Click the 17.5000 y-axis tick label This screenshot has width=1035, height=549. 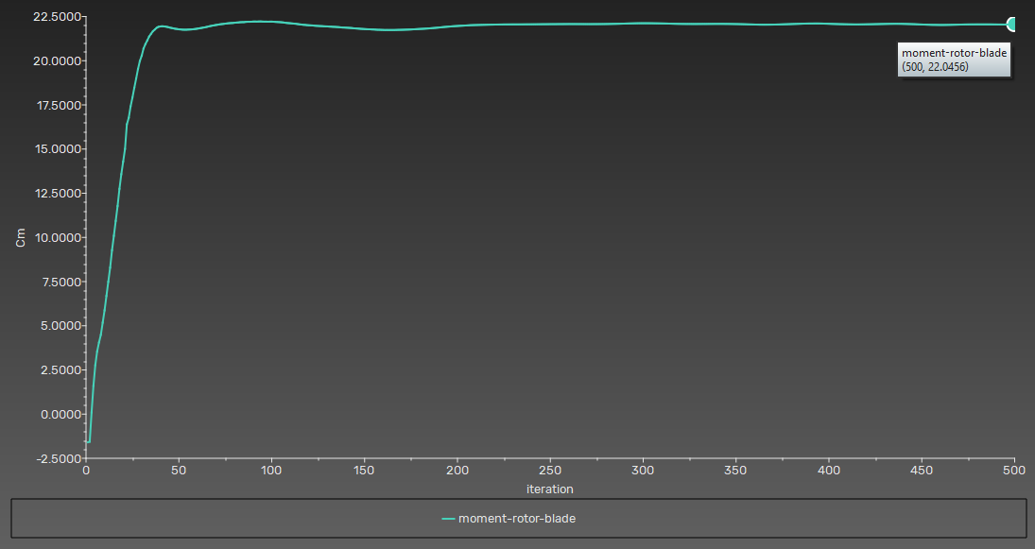click(x=56, y=106)
